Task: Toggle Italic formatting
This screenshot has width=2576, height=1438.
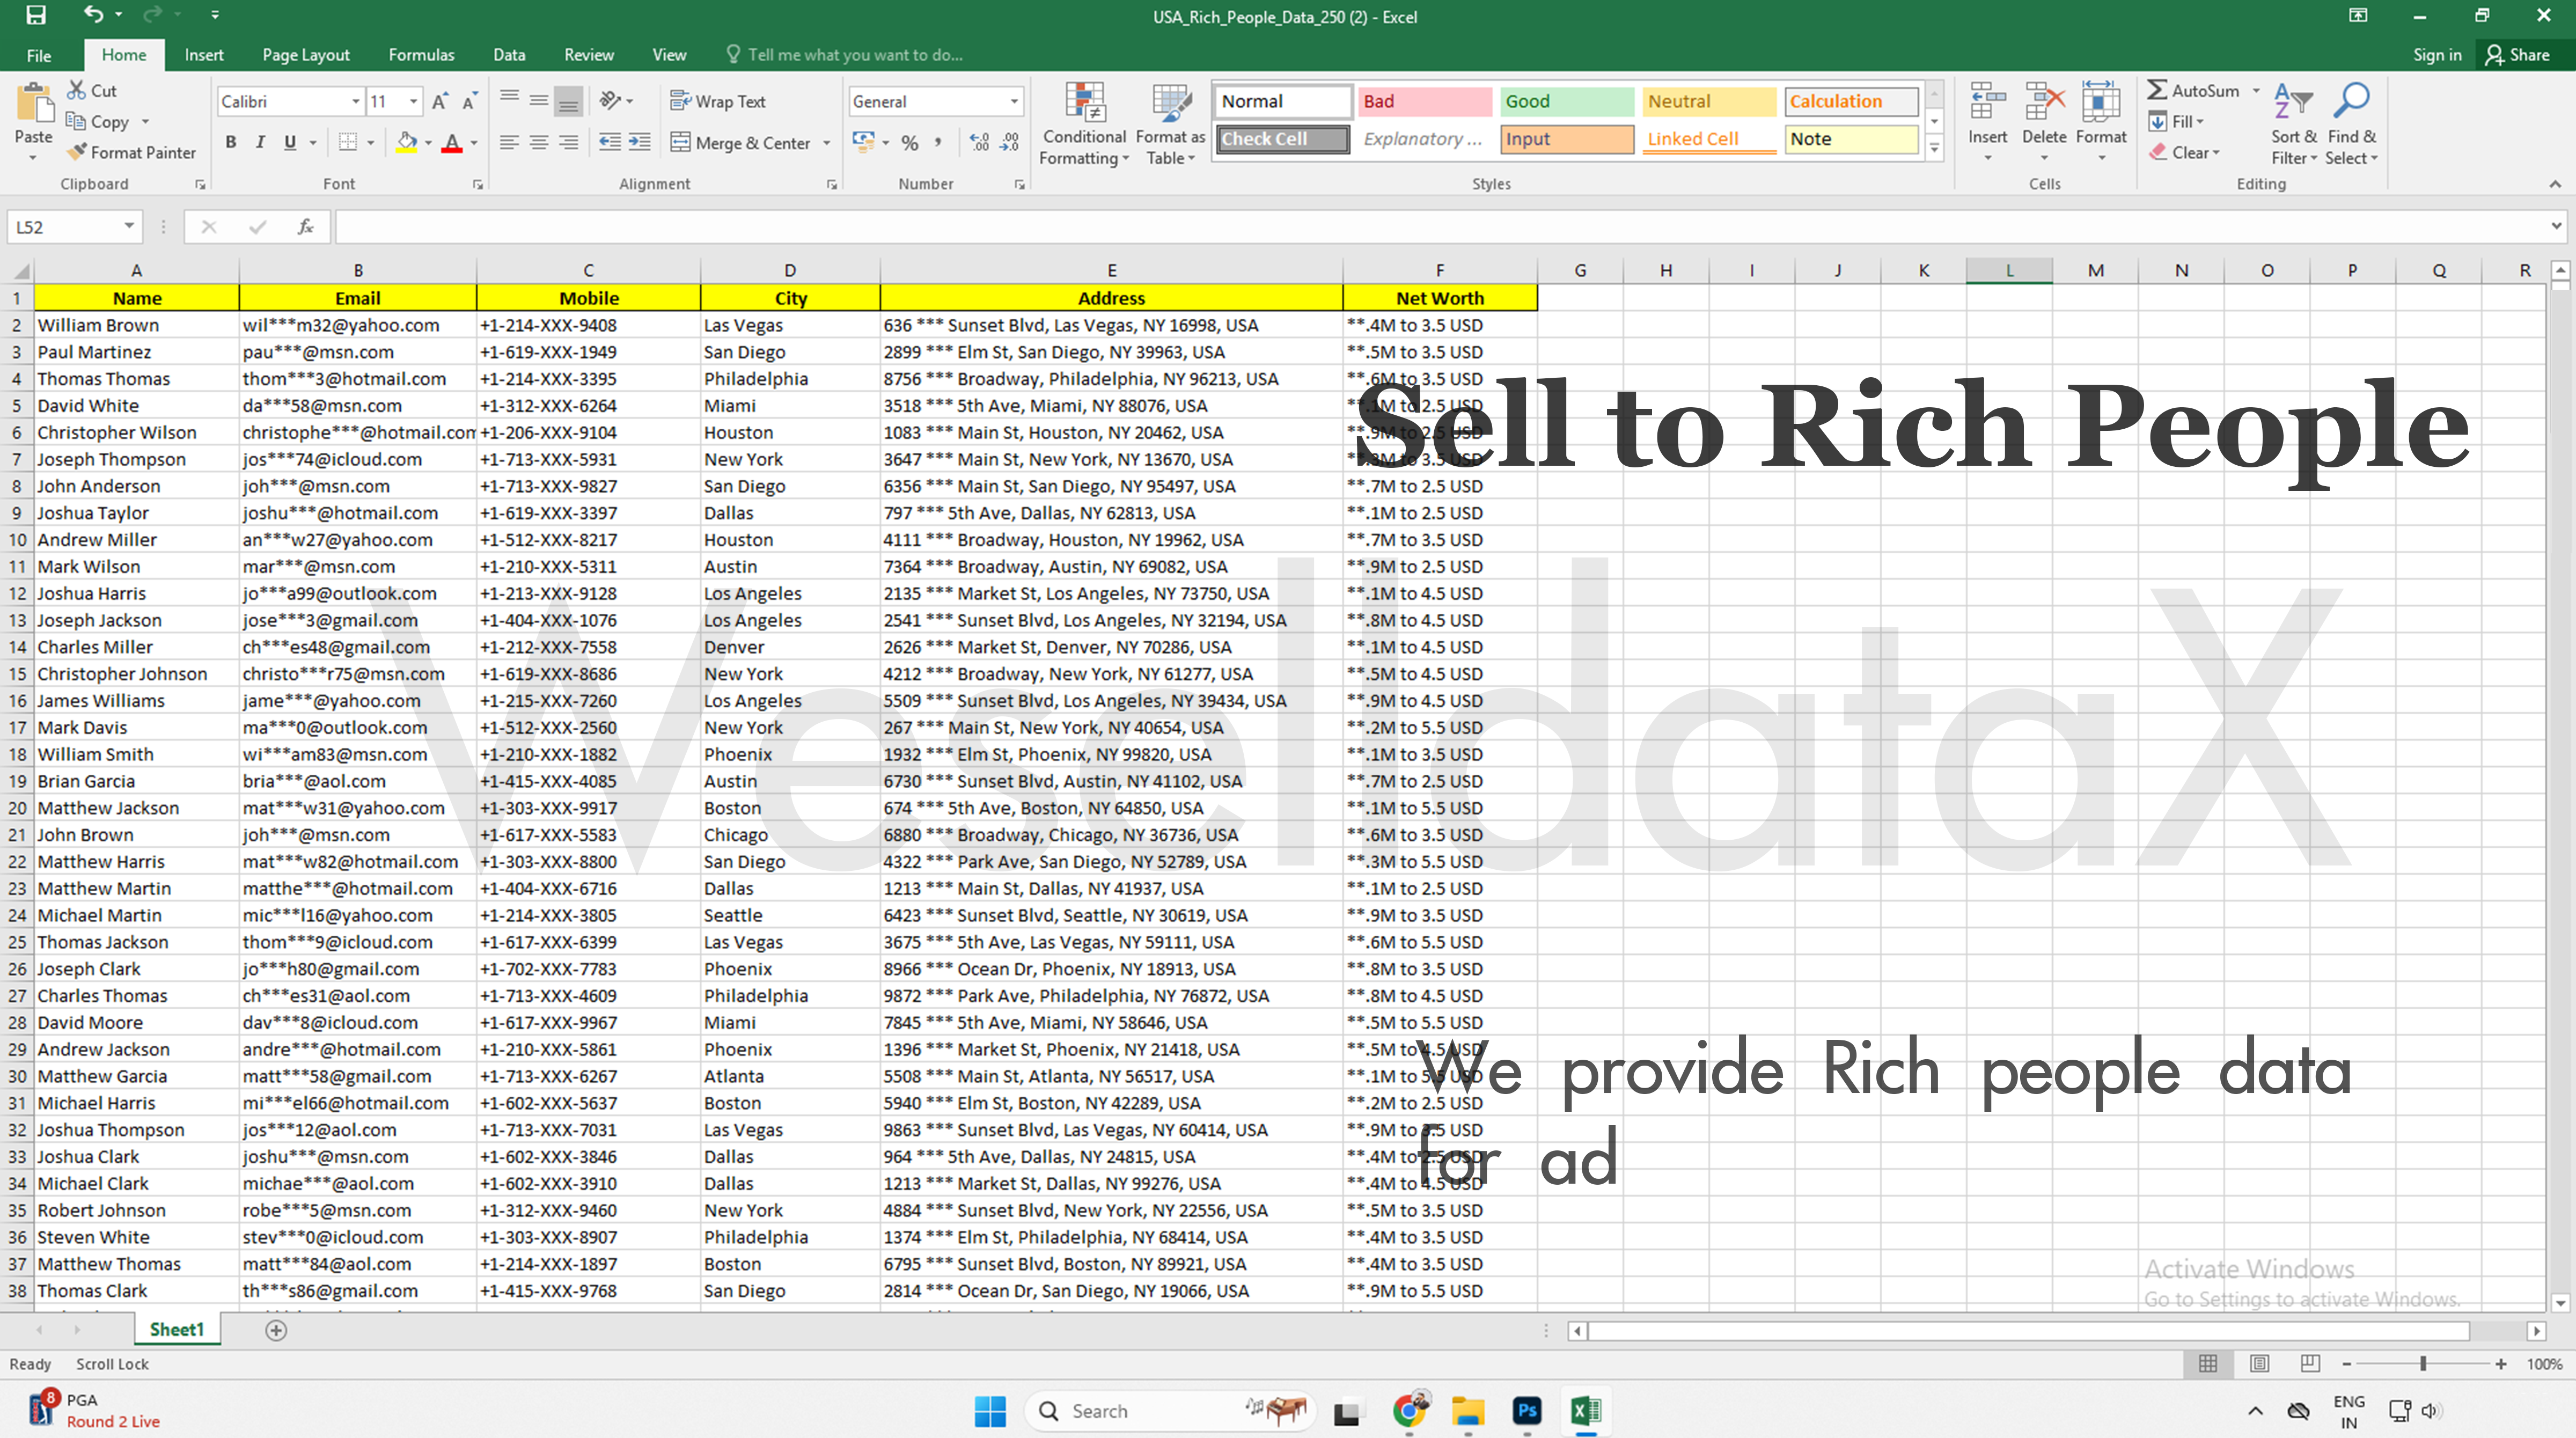Action: point(260,142)
